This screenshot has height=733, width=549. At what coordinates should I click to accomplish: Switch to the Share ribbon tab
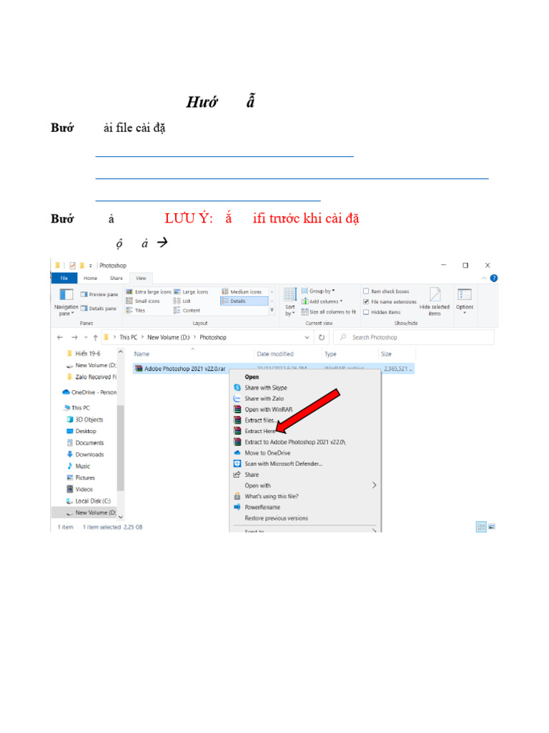point(117,278)
